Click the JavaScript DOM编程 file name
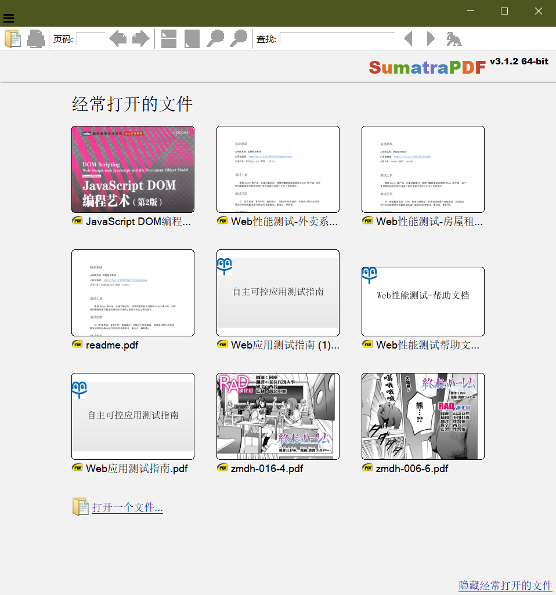The image size is (556, 595). 138,222
